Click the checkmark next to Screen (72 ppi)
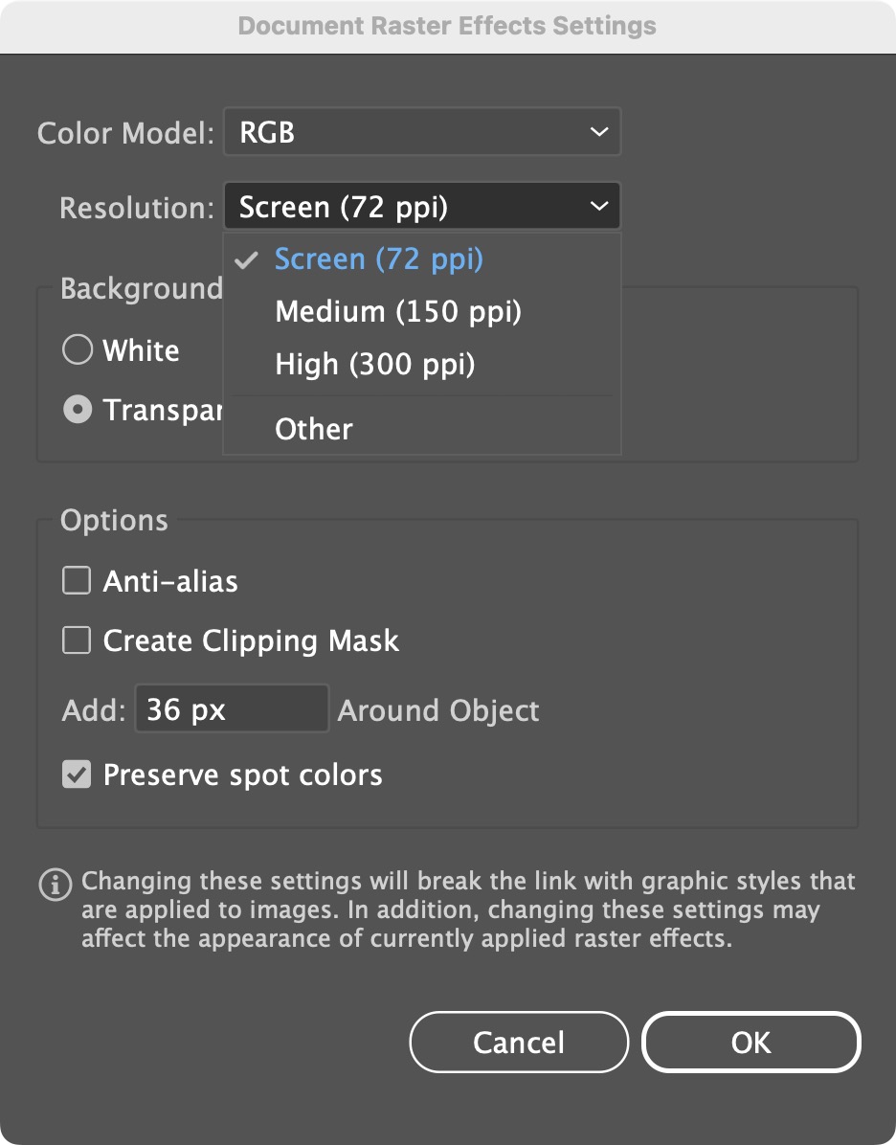896x1145 pixels. point(247,259)
